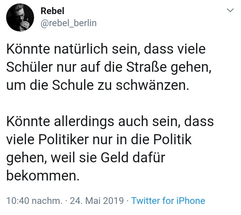Click the @rebel_berlin handle
This screenshot has width=241, height=215.
[x=68, y=23]
